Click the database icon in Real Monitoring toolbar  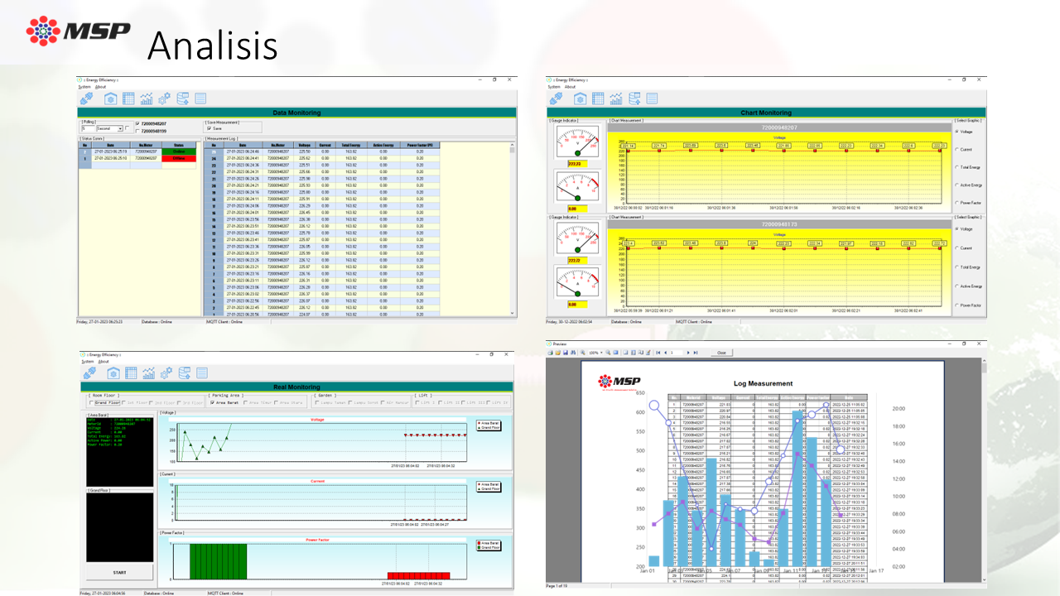(183, 372)
